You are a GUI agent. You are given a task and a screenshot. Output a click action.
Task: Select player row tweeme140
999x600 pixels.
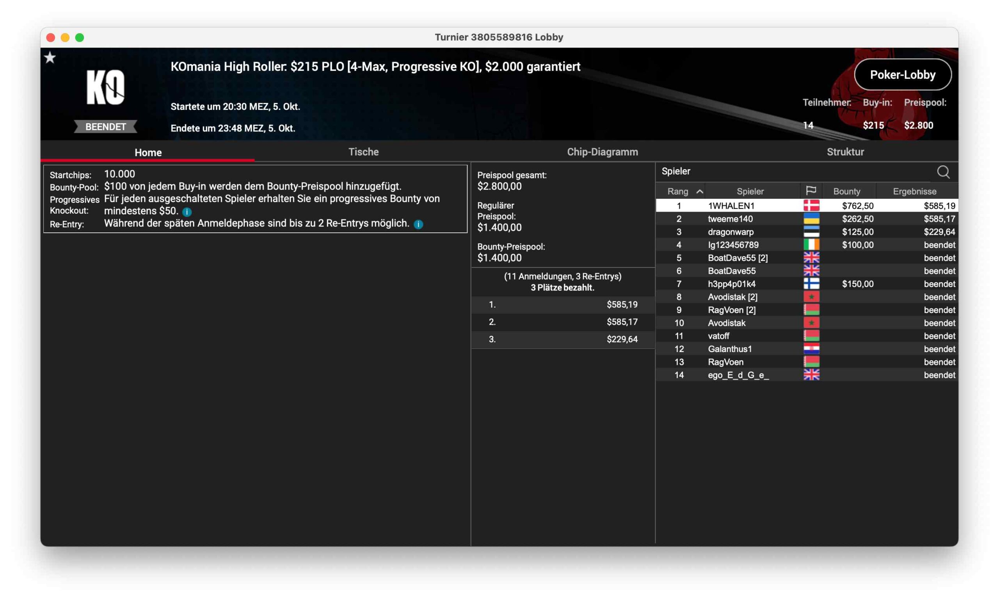[730, 219]
